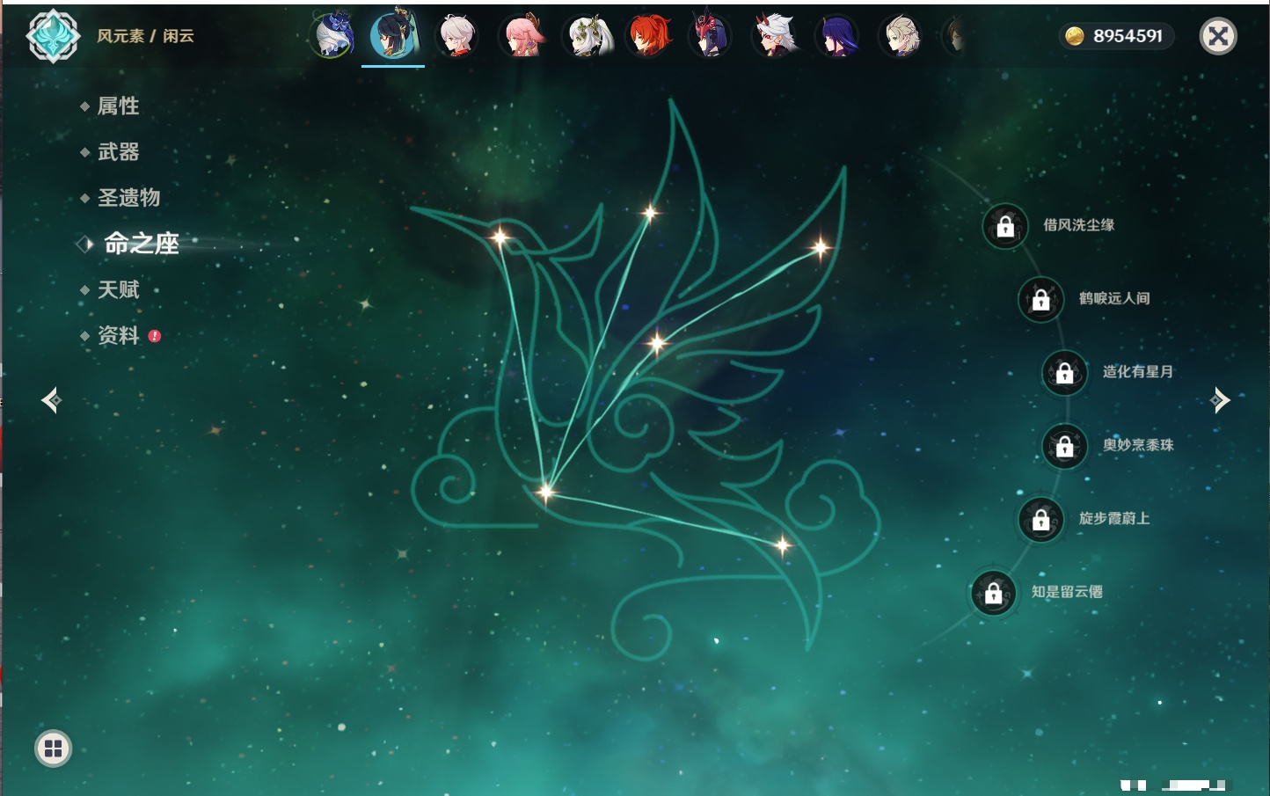Click the 借风洗尘缘 constellation name

(1078, 225)
